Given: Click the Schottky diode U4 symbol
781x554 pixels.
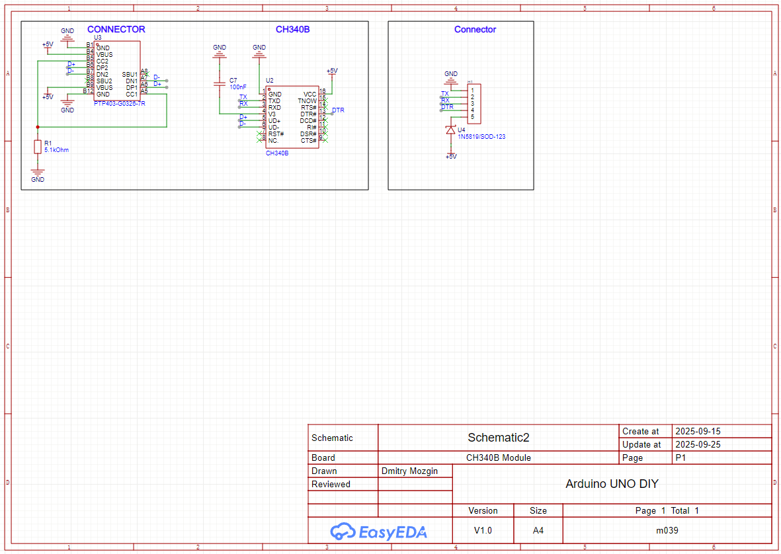Looking at the screenshot, I should pyautogui.click(x=451, y=131).
